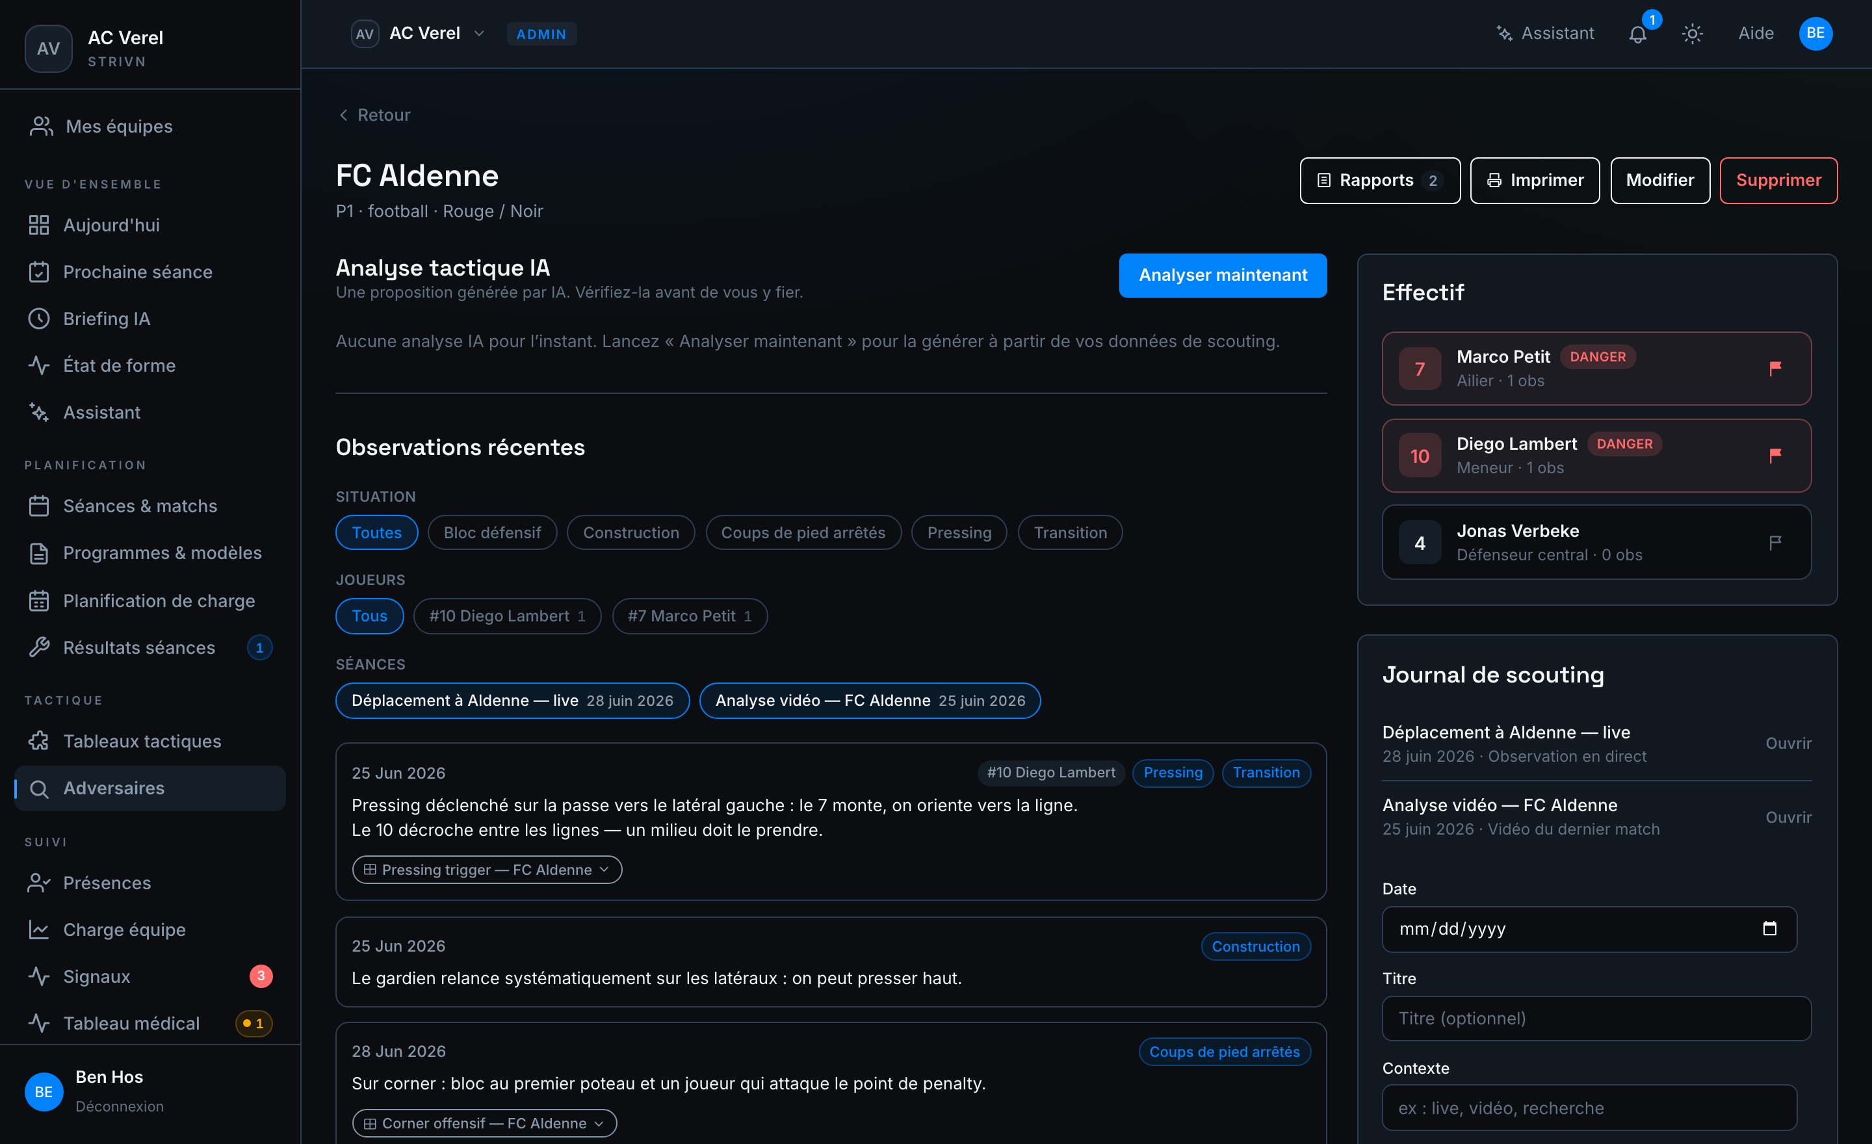Expand Pressing trigger — FC Aldenne board
The image size is (1872, 1144).
487,870
